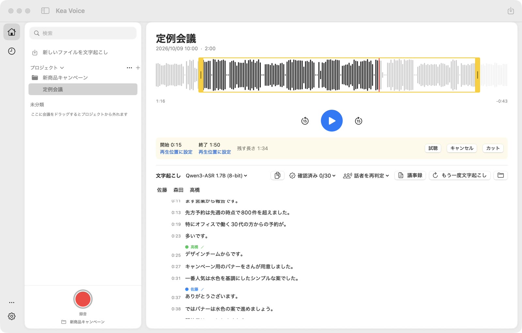The height and width of the screenshot is (333, 522).
Task: Select the 森田 speaker tab
Action: point(178,190)
